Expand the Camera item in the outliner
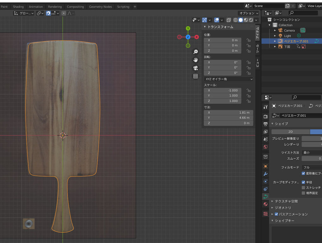 tap(275, 30)
